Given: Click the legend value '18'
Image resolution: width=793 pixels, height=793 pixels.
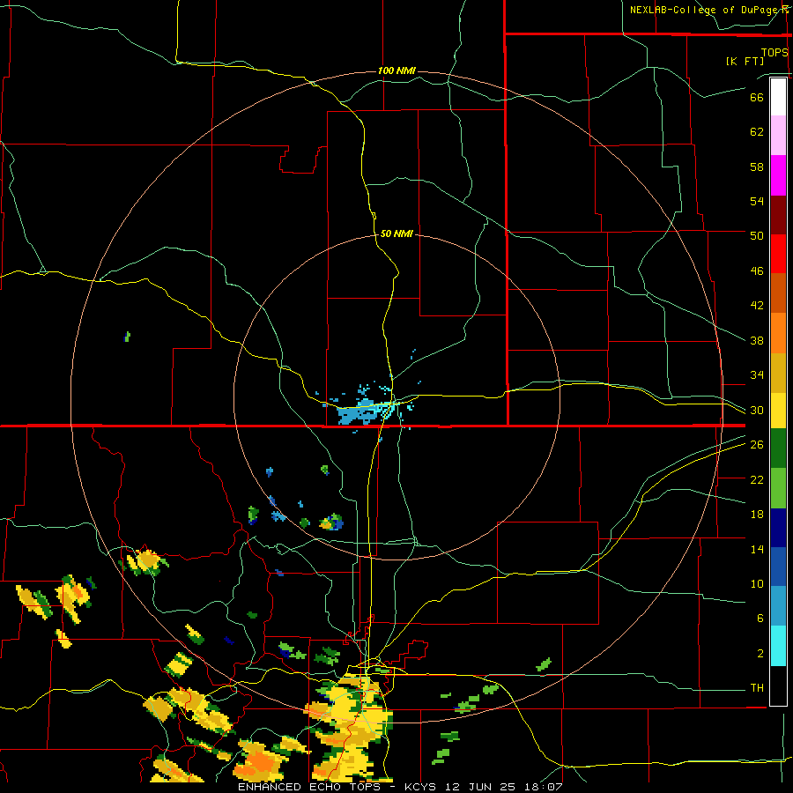Looking at the screenshot, I should pyautogui.click(x=757, y=515).
